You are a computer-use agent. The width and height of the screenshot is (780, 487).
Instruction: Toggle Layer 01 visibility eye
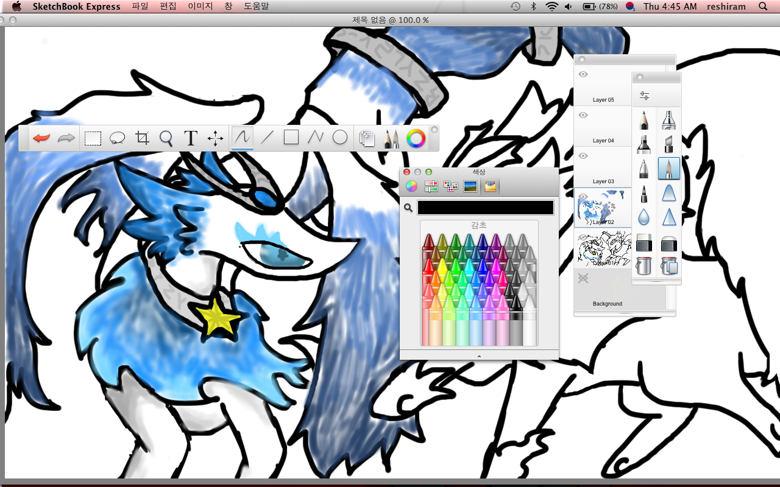[583, 237]
